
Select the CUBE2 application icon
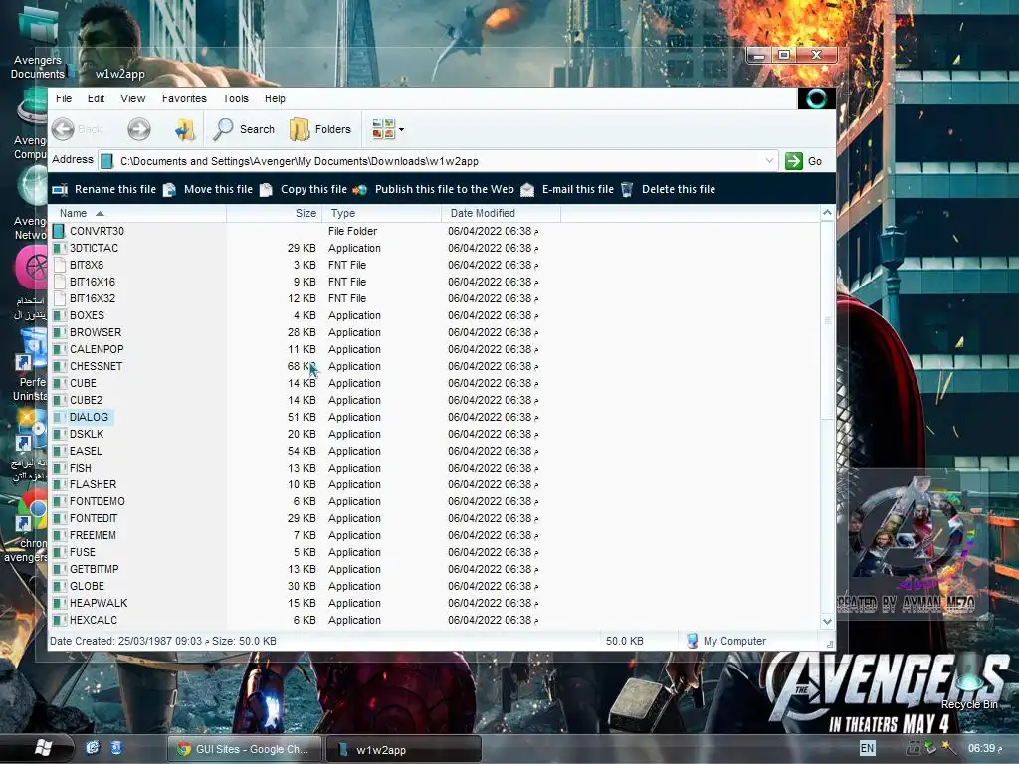click(59, 400)
